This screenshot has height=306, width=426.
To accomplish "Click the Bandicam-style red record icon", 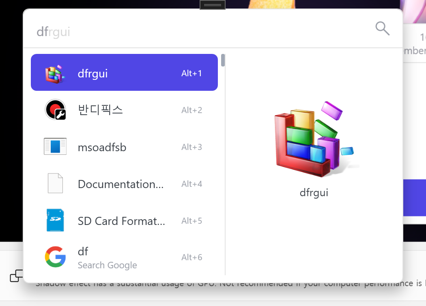I will tap(56, 109).
